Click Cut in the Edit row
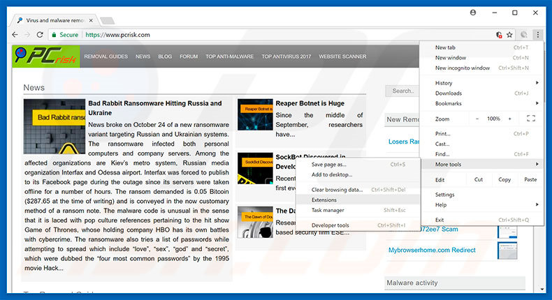The image size is (552, 300). 479,179
